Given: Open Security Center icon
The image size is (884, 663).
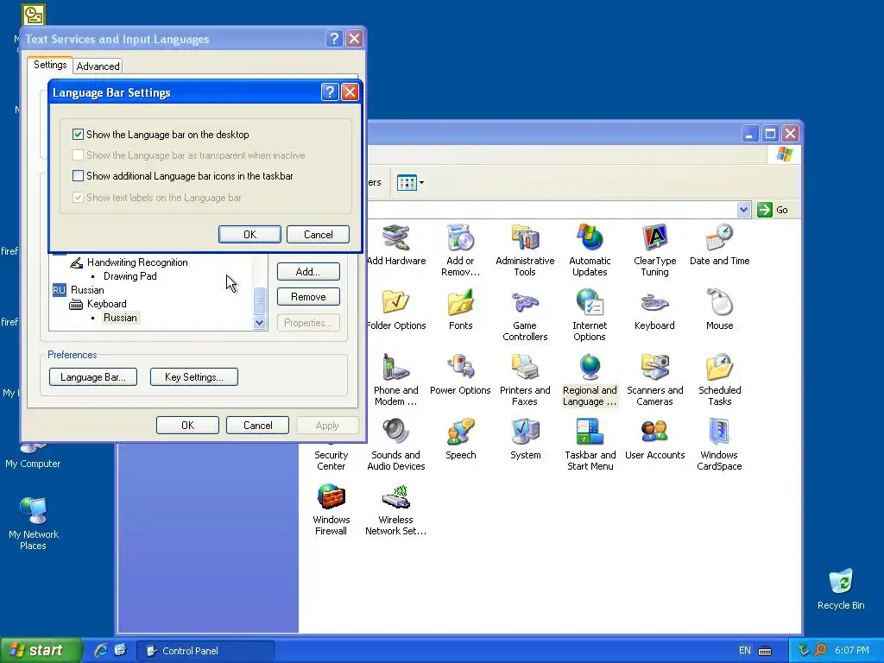Looking at the screenshot, I should point(331,459).
